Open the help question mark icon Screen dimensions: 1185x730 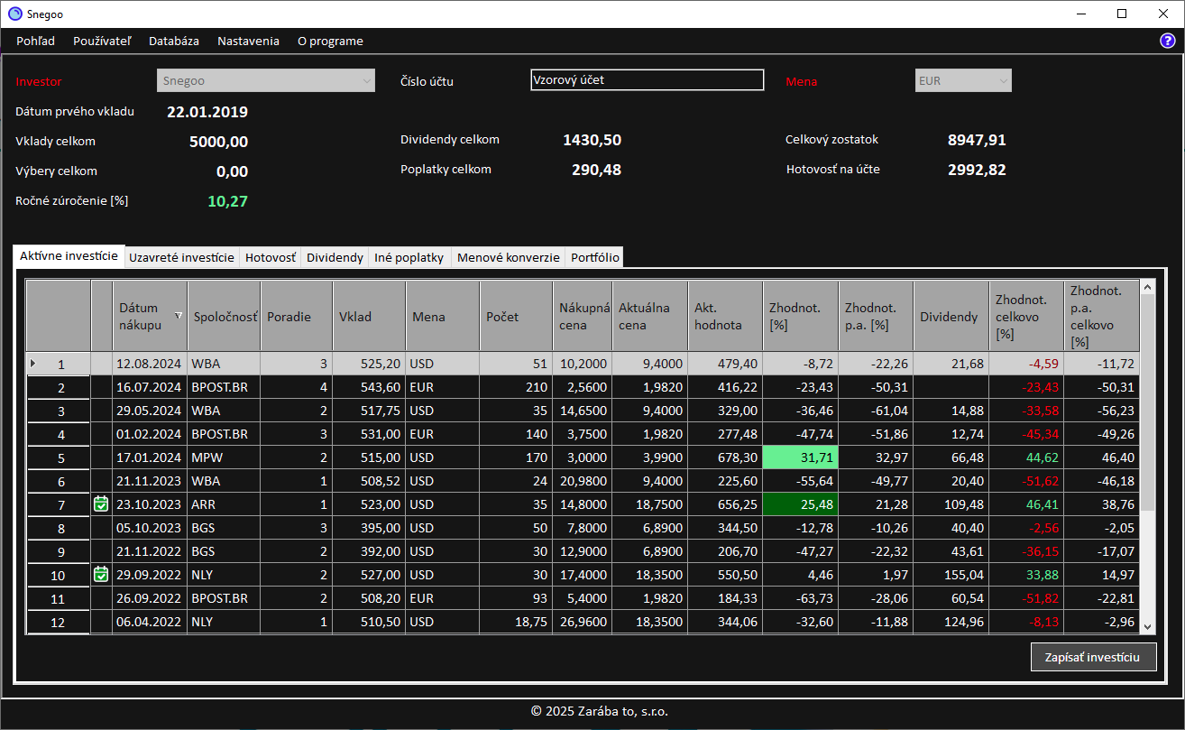tap(1167, 41)
